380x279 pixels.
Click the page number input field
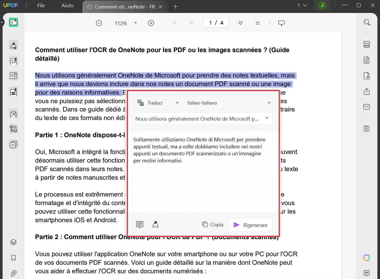tap(216, 23)
